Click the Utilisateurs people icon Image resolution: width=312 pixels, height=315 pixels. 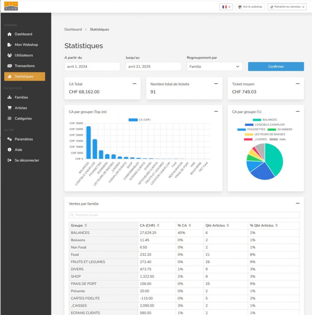point(9,55)
